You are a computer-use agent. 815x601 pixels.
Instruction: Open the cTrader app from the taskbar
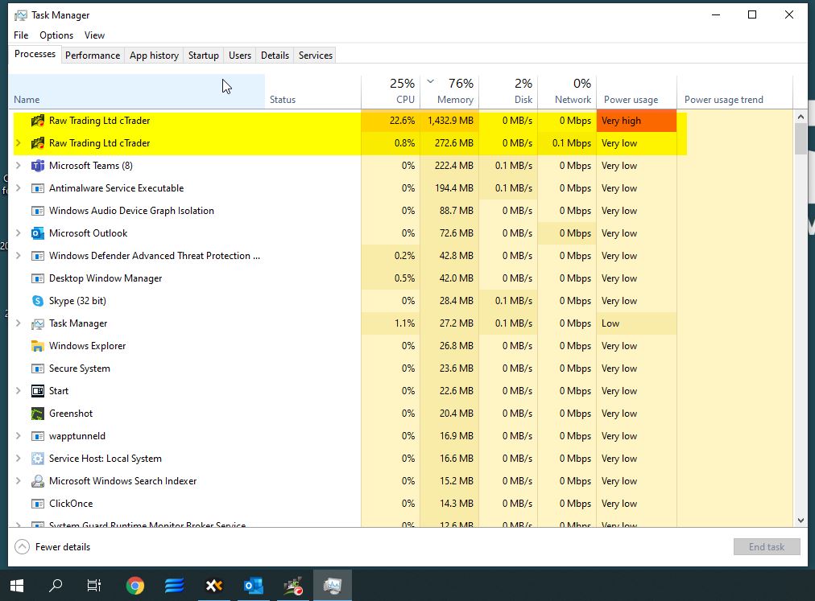(x=293, y=586)
